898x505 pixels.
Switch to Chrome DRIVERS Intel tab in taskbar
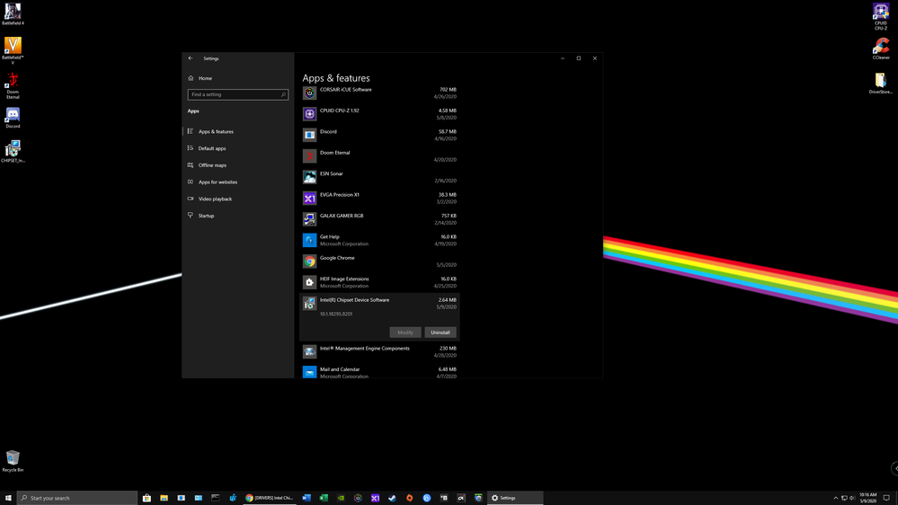pos(269,498)
